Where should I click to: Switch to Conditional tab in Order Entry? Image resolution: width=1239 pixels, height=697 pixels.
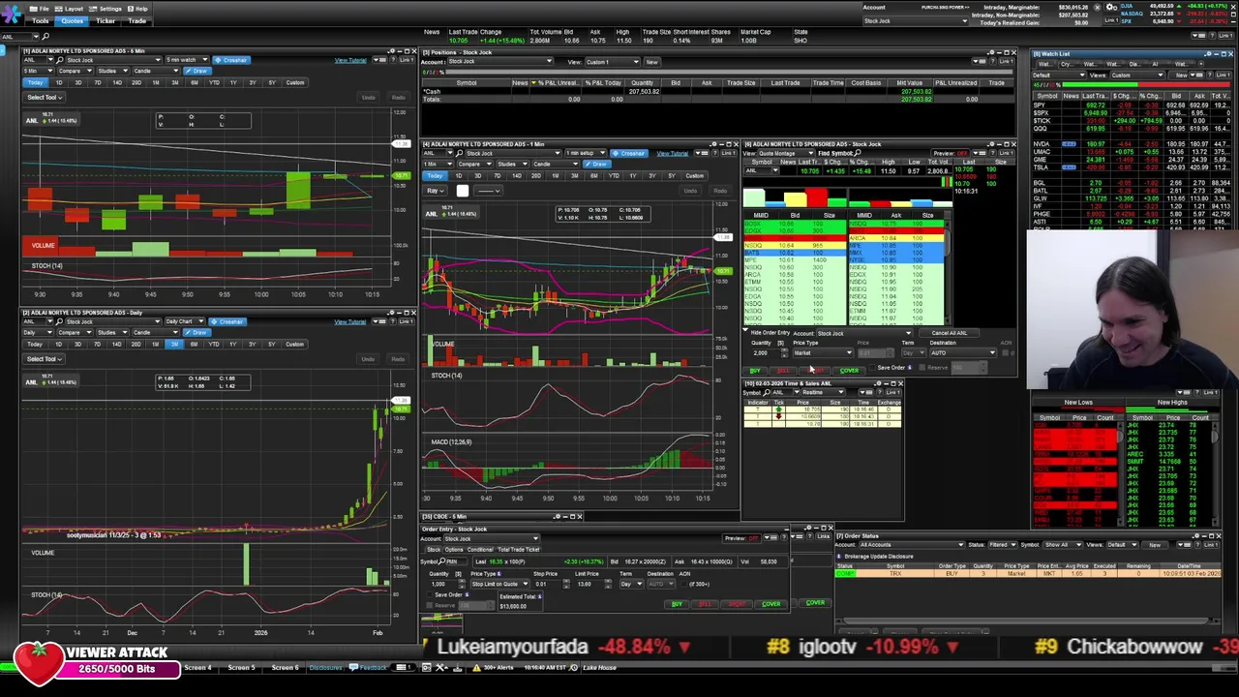coord(480,549)
